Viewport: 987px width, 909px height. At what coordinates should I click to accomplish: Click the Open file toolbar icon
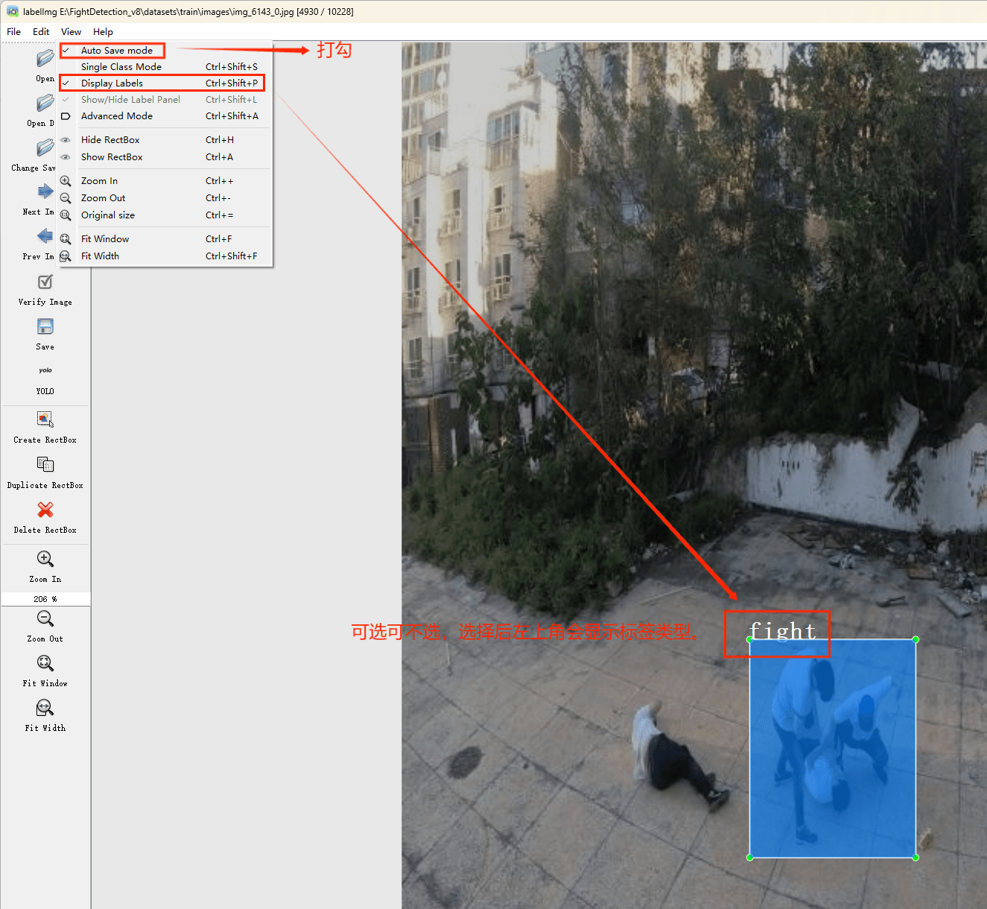[45, 58]
